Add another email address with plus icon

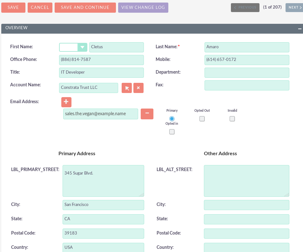click(x=66, y=102)
